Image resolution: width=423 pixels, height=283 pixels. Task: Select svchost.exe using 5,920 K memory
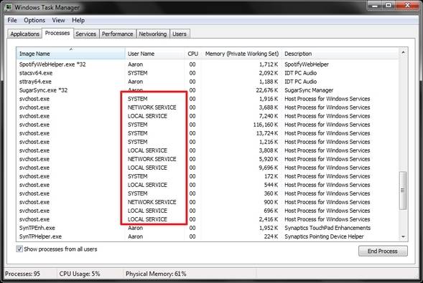pos(207,159)
